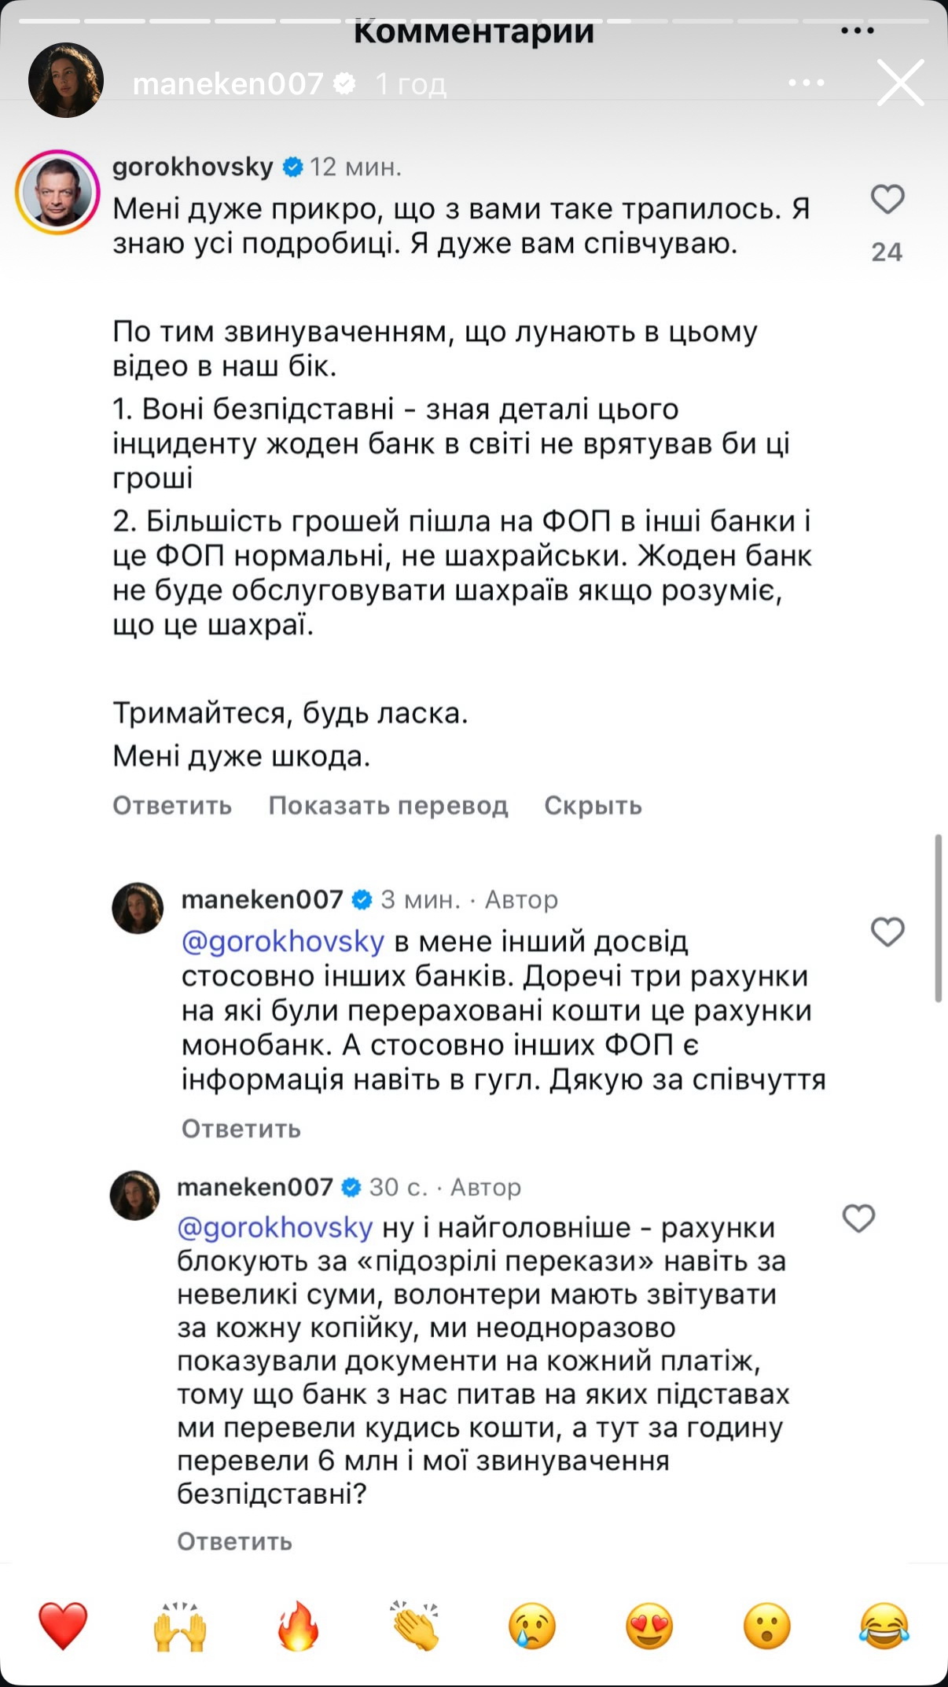Click the comments scrollbar on the right edge
This screenshot has width=948, height=1687.
(938, 918)
